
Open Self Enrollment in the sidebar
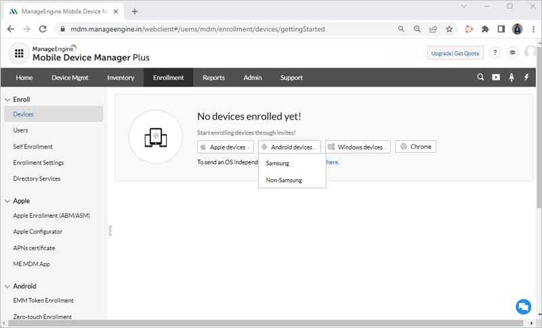(33, 147)
